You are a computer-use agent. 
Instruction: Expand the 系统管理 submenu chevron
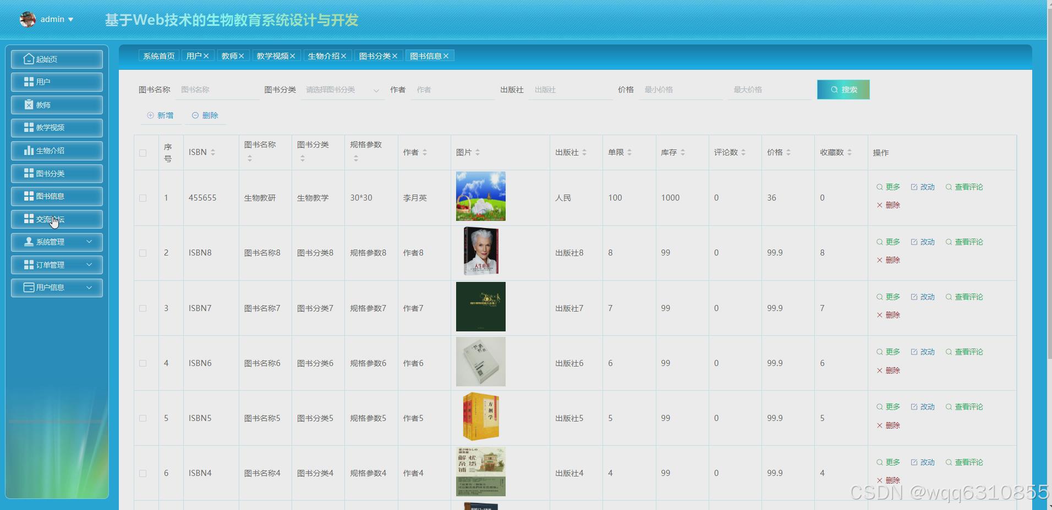(x=89, y=242)
